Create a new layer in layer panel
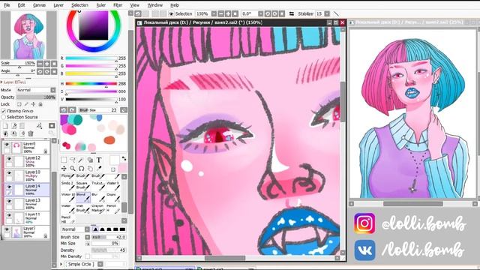 click(x=5, y=126)
